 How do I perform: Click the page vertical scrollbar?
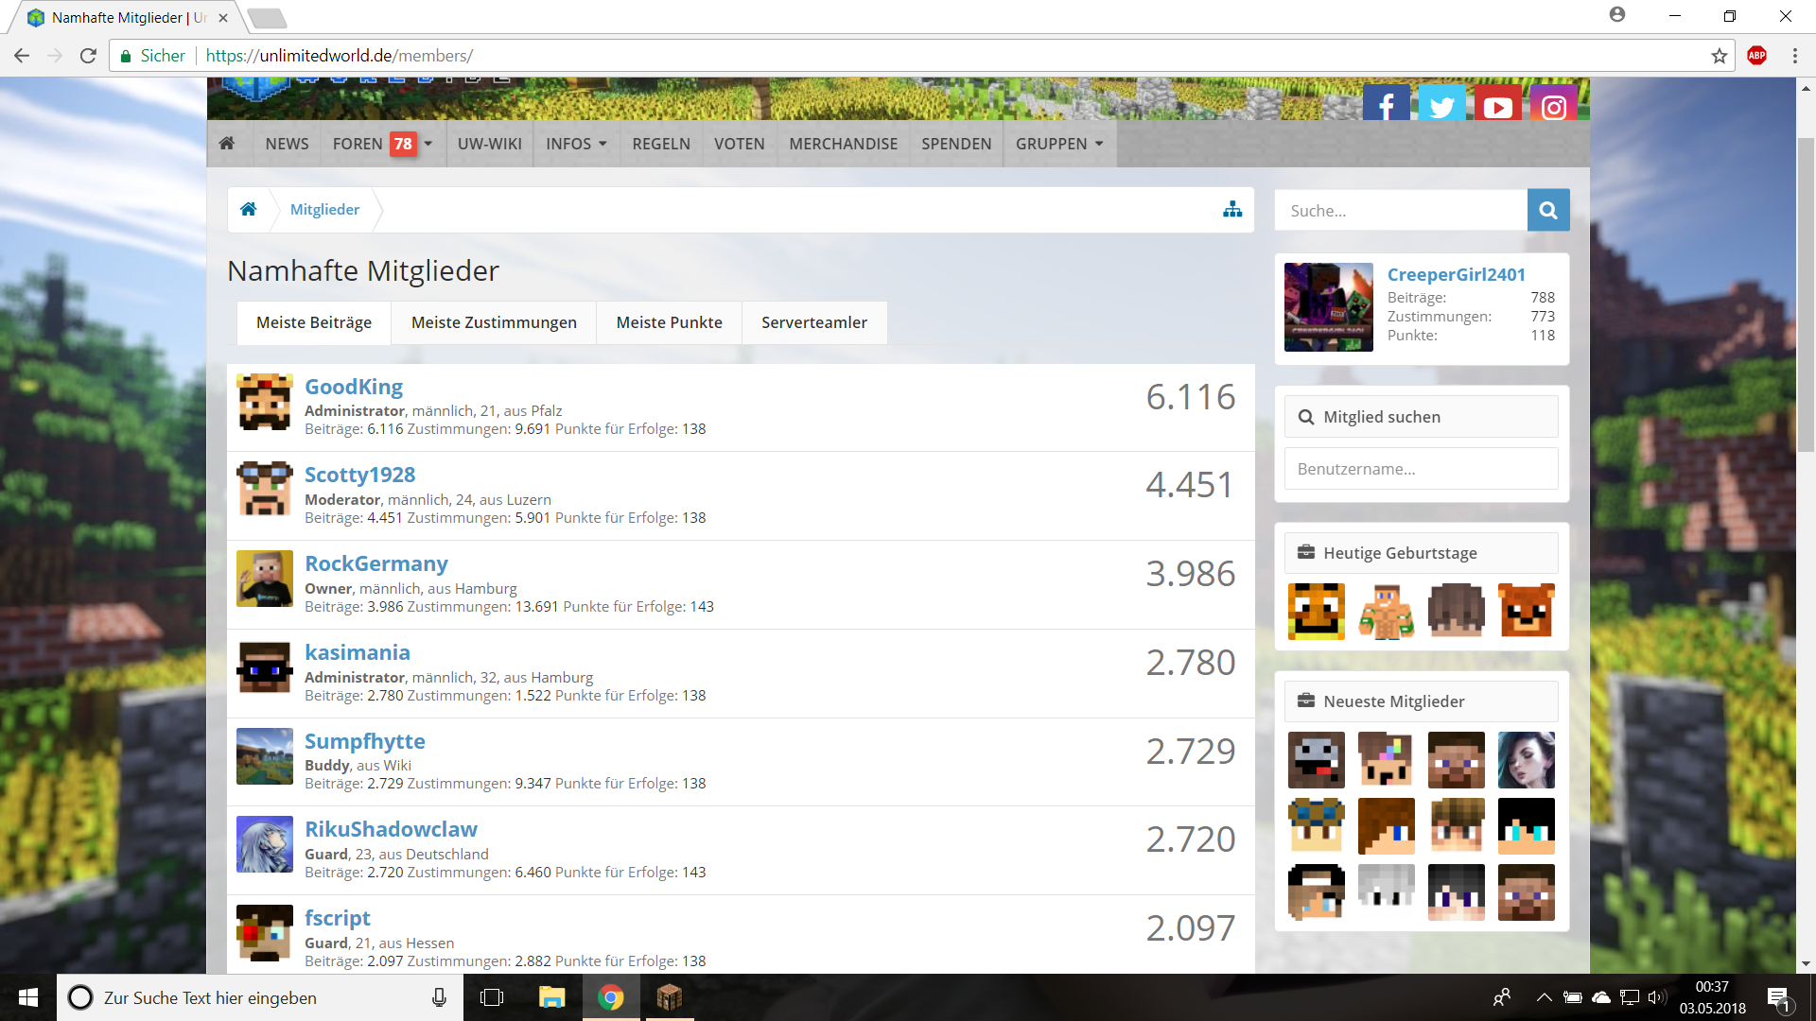point(1806,293)
